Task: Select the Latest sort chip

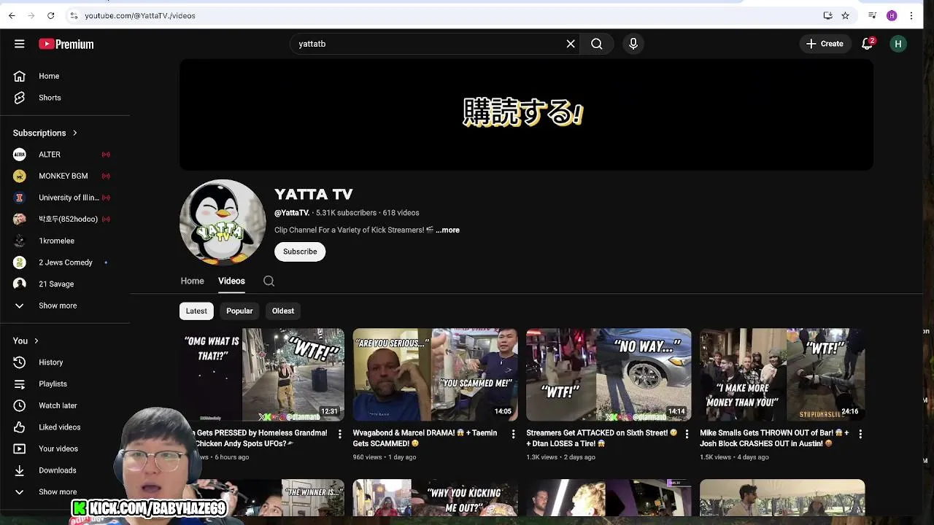Action: 196,311
